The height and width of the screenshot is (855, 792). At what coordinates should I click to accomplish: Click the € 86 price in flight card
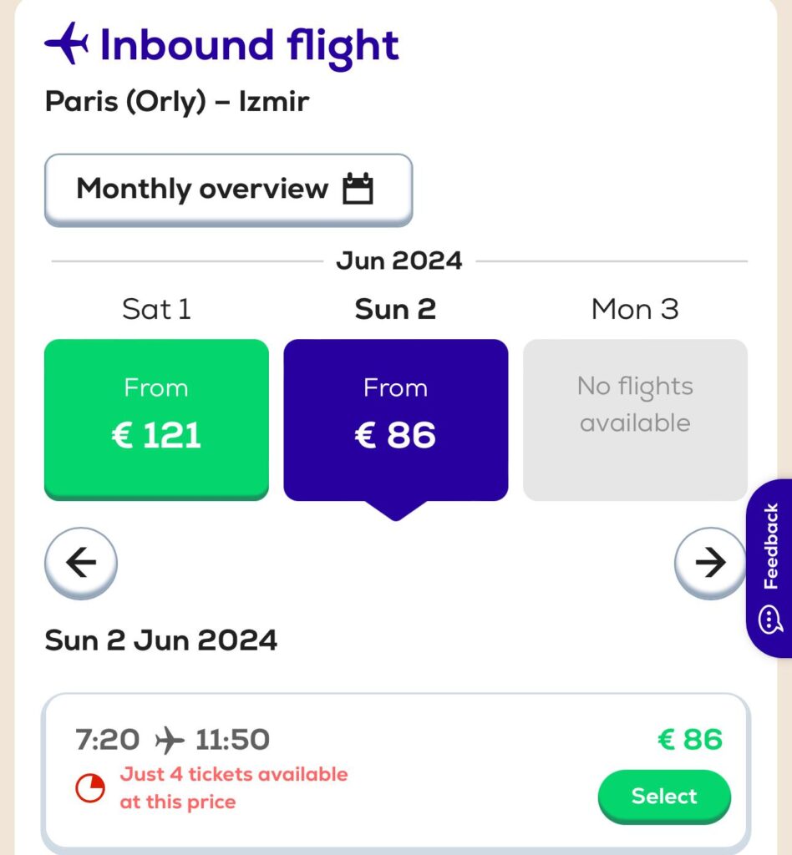point(690,740)
